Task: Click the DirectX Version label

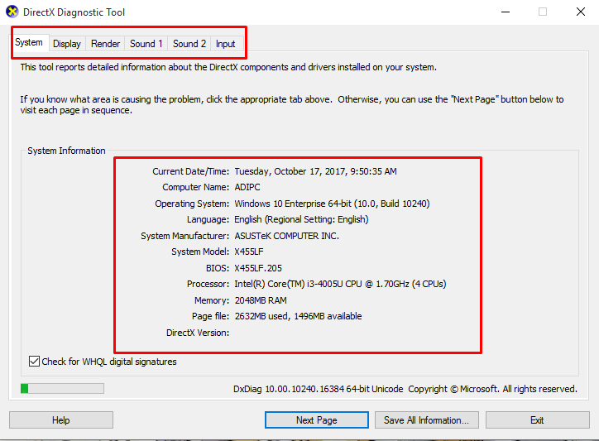Action: [198, 333]
